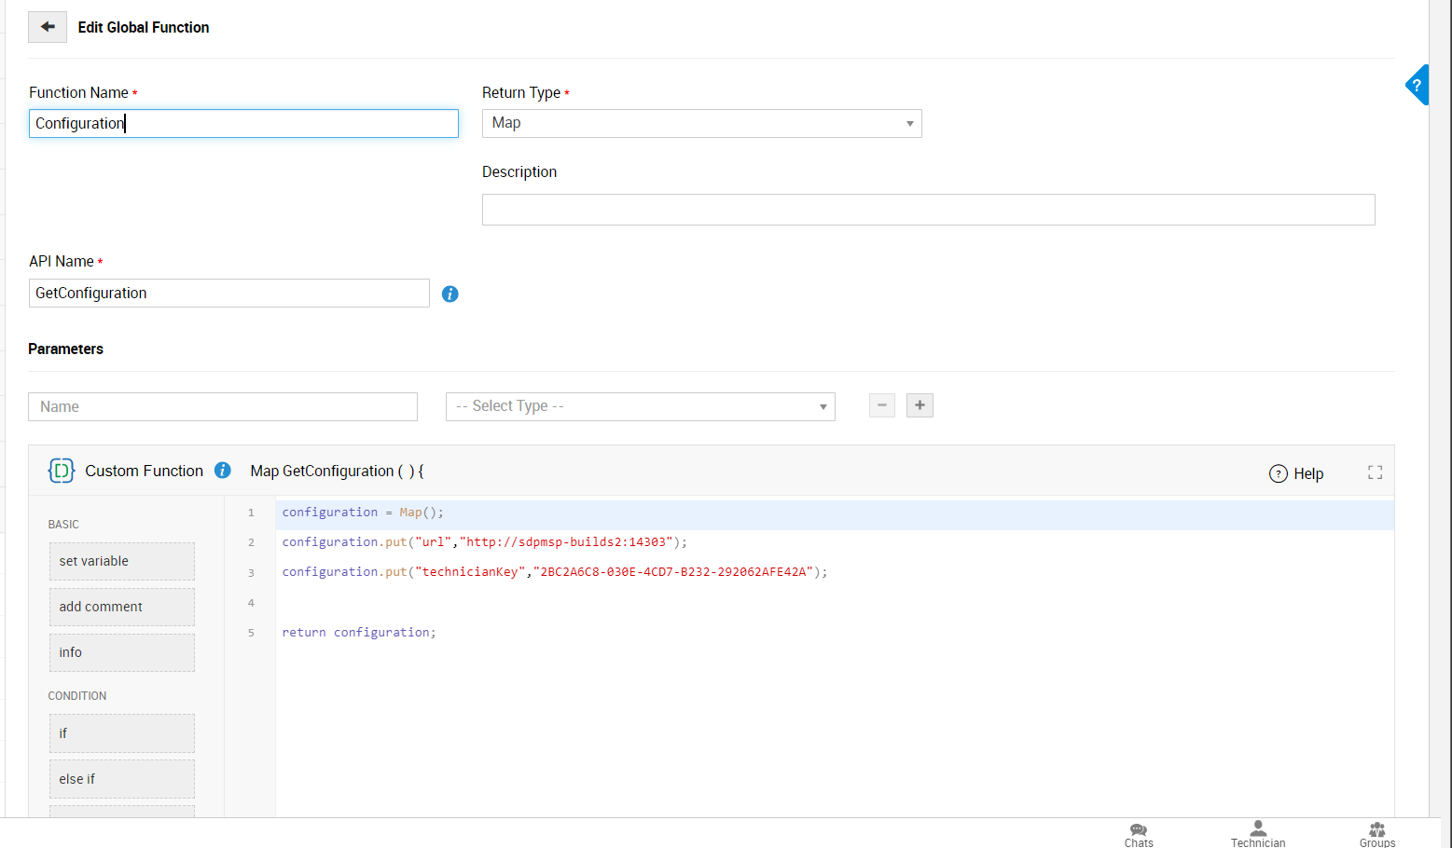Click the Custom Function braces icon
The width and height of the screenshot is (1452, 848).
tap(62, 471)
